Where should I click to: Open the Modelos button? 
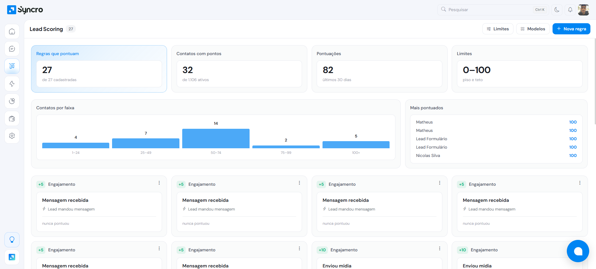533,29
